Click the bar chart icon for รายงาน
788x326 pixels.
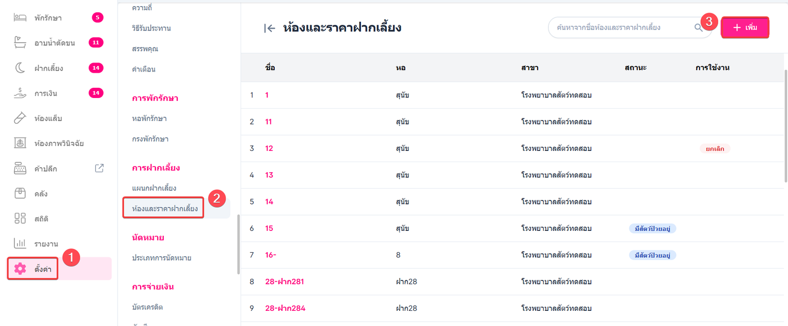20,243
